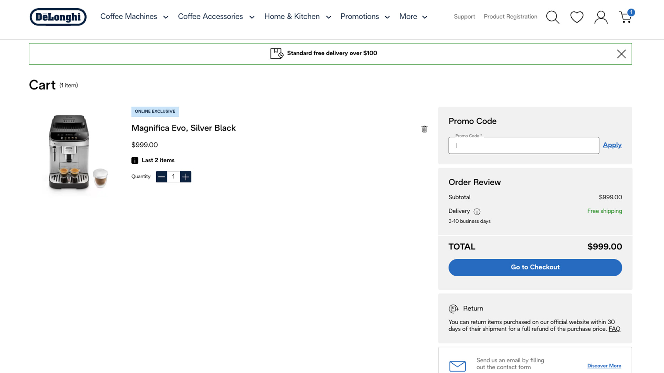Click the $999.00 item price
This screenshot has height=373, width=664.
(145, 145)
